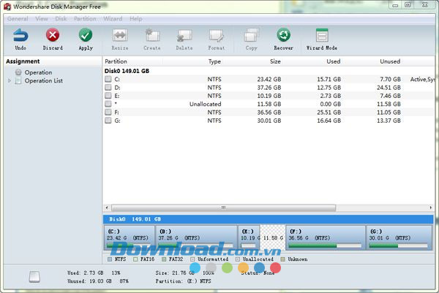Select the Operation List tree item
Image resolution: width=439 pixels, height=293 pixels.
pos(44,81)
